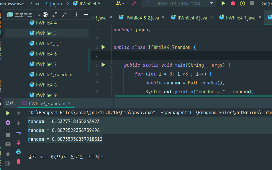Click src in breadcrumb path

[x=37, y=4]
